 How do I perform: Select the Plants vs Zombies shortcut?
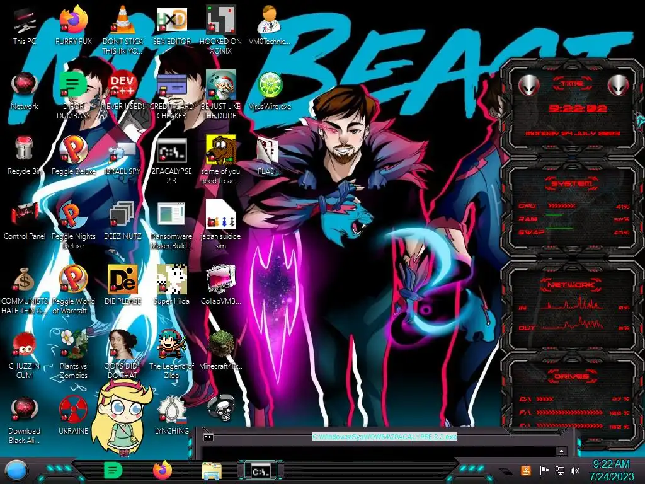pyautogui.click(x=73, y=354)
